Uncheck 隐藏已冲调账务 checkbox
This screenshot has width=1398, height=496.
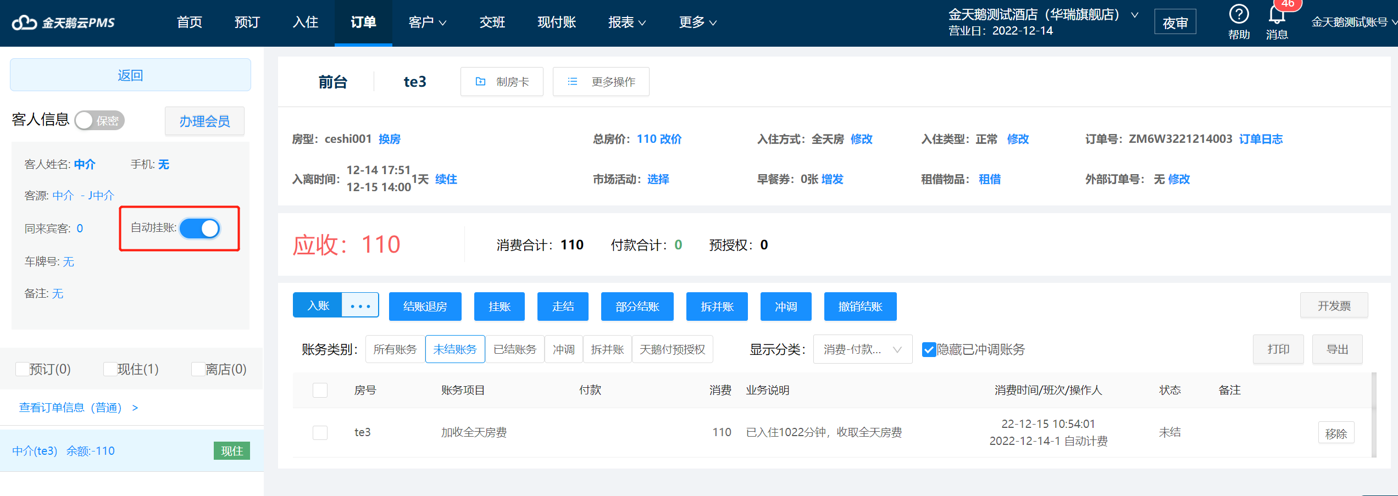coord(929,349)
